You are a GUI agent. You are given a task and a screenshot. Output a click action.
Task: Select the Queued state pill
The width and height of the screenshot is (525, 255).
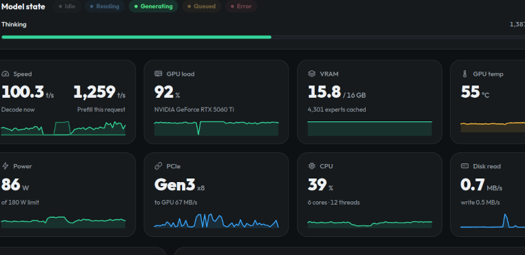[x=202, y=6]
